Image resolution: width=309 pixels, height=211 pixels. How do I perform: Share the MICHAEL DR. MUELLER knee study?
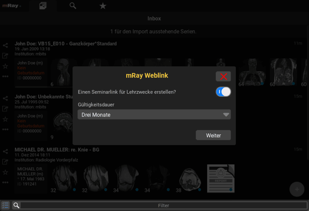5,151
